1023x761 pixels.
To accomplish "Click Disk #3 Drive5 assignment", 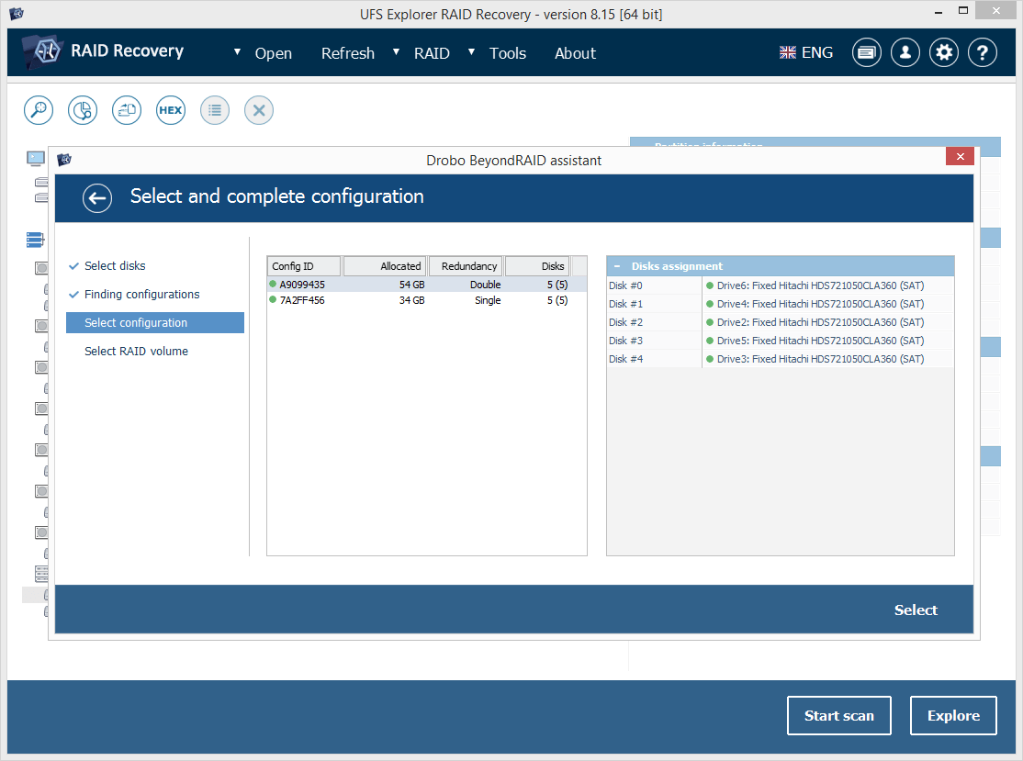I will pos(827,341).
